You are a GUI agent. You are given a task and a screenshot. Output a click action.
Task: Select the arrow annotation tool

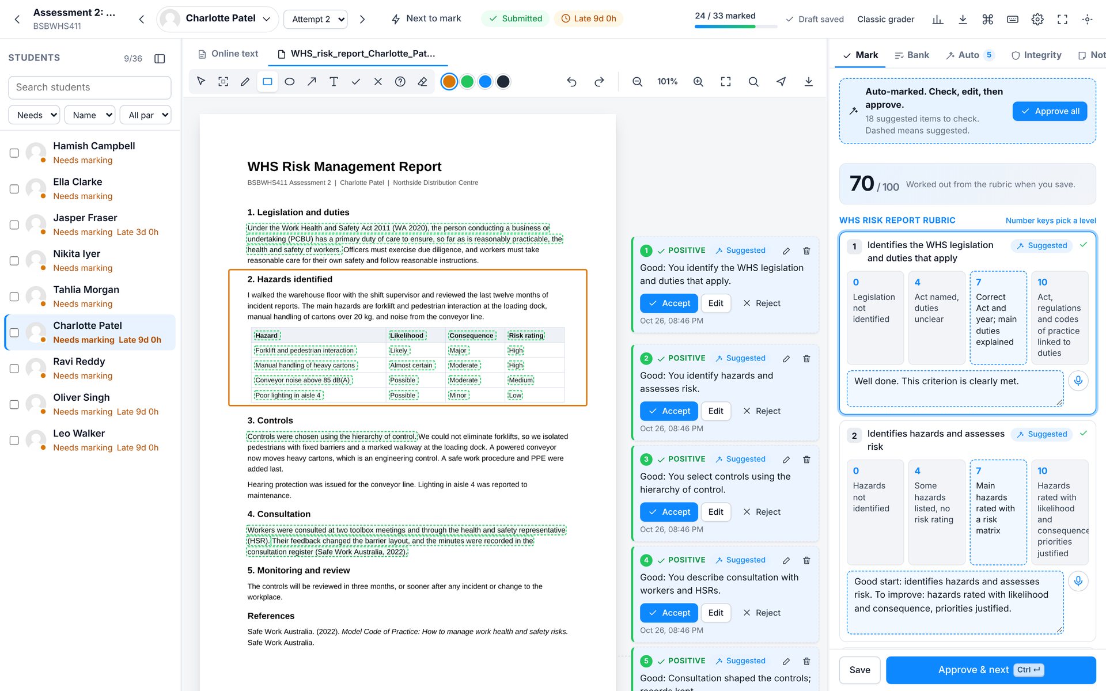[x=312, y=82]
